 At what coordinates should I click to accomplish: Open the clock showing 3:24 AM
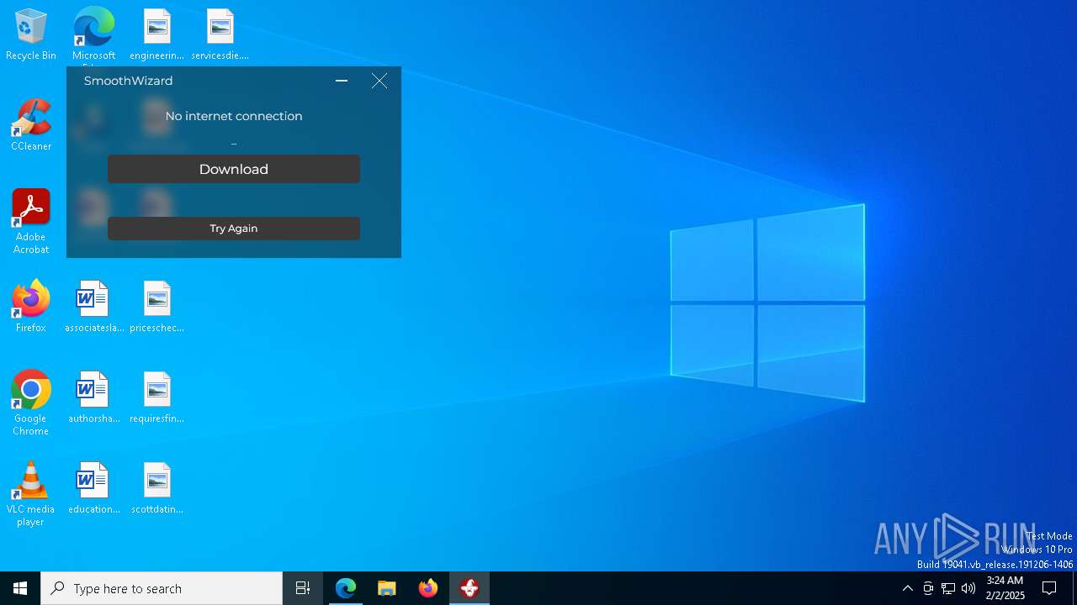(1005, 588)
